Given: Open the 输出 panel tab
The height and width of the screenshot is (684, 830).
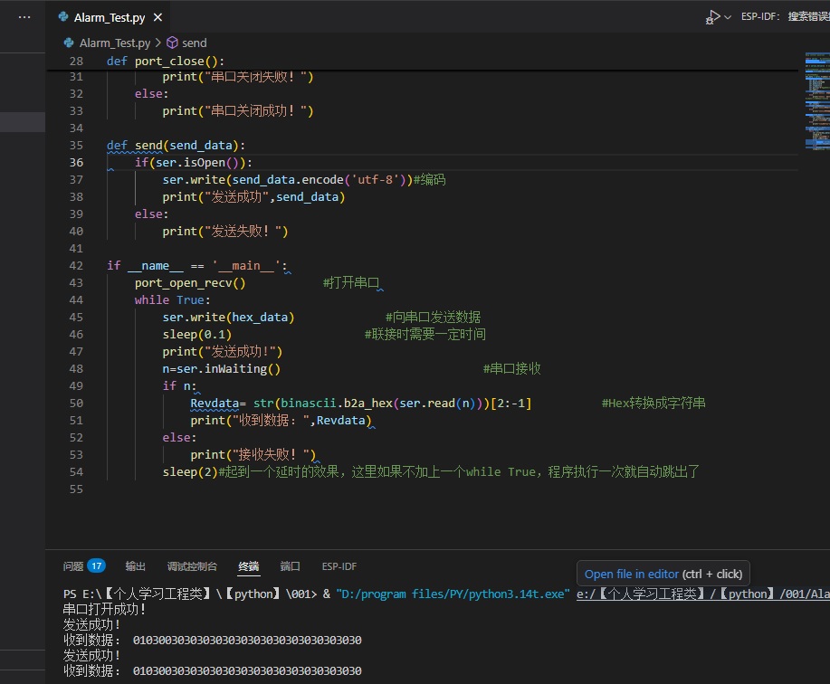Looking at the screenshot, I should coord(136,566).
